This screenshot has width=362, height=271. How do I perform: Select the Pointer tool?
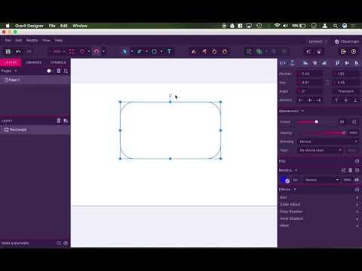click(124, 51)
